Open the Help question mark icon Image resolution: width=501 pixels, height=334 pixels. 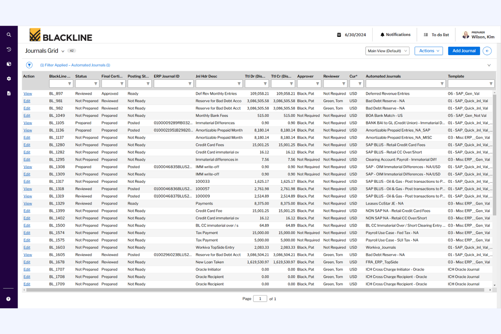(9, 299)
